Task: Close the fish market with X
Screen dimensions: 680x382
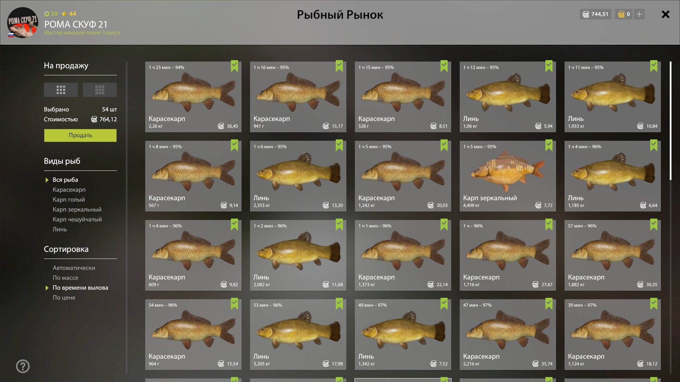Action: pos(665,14)
